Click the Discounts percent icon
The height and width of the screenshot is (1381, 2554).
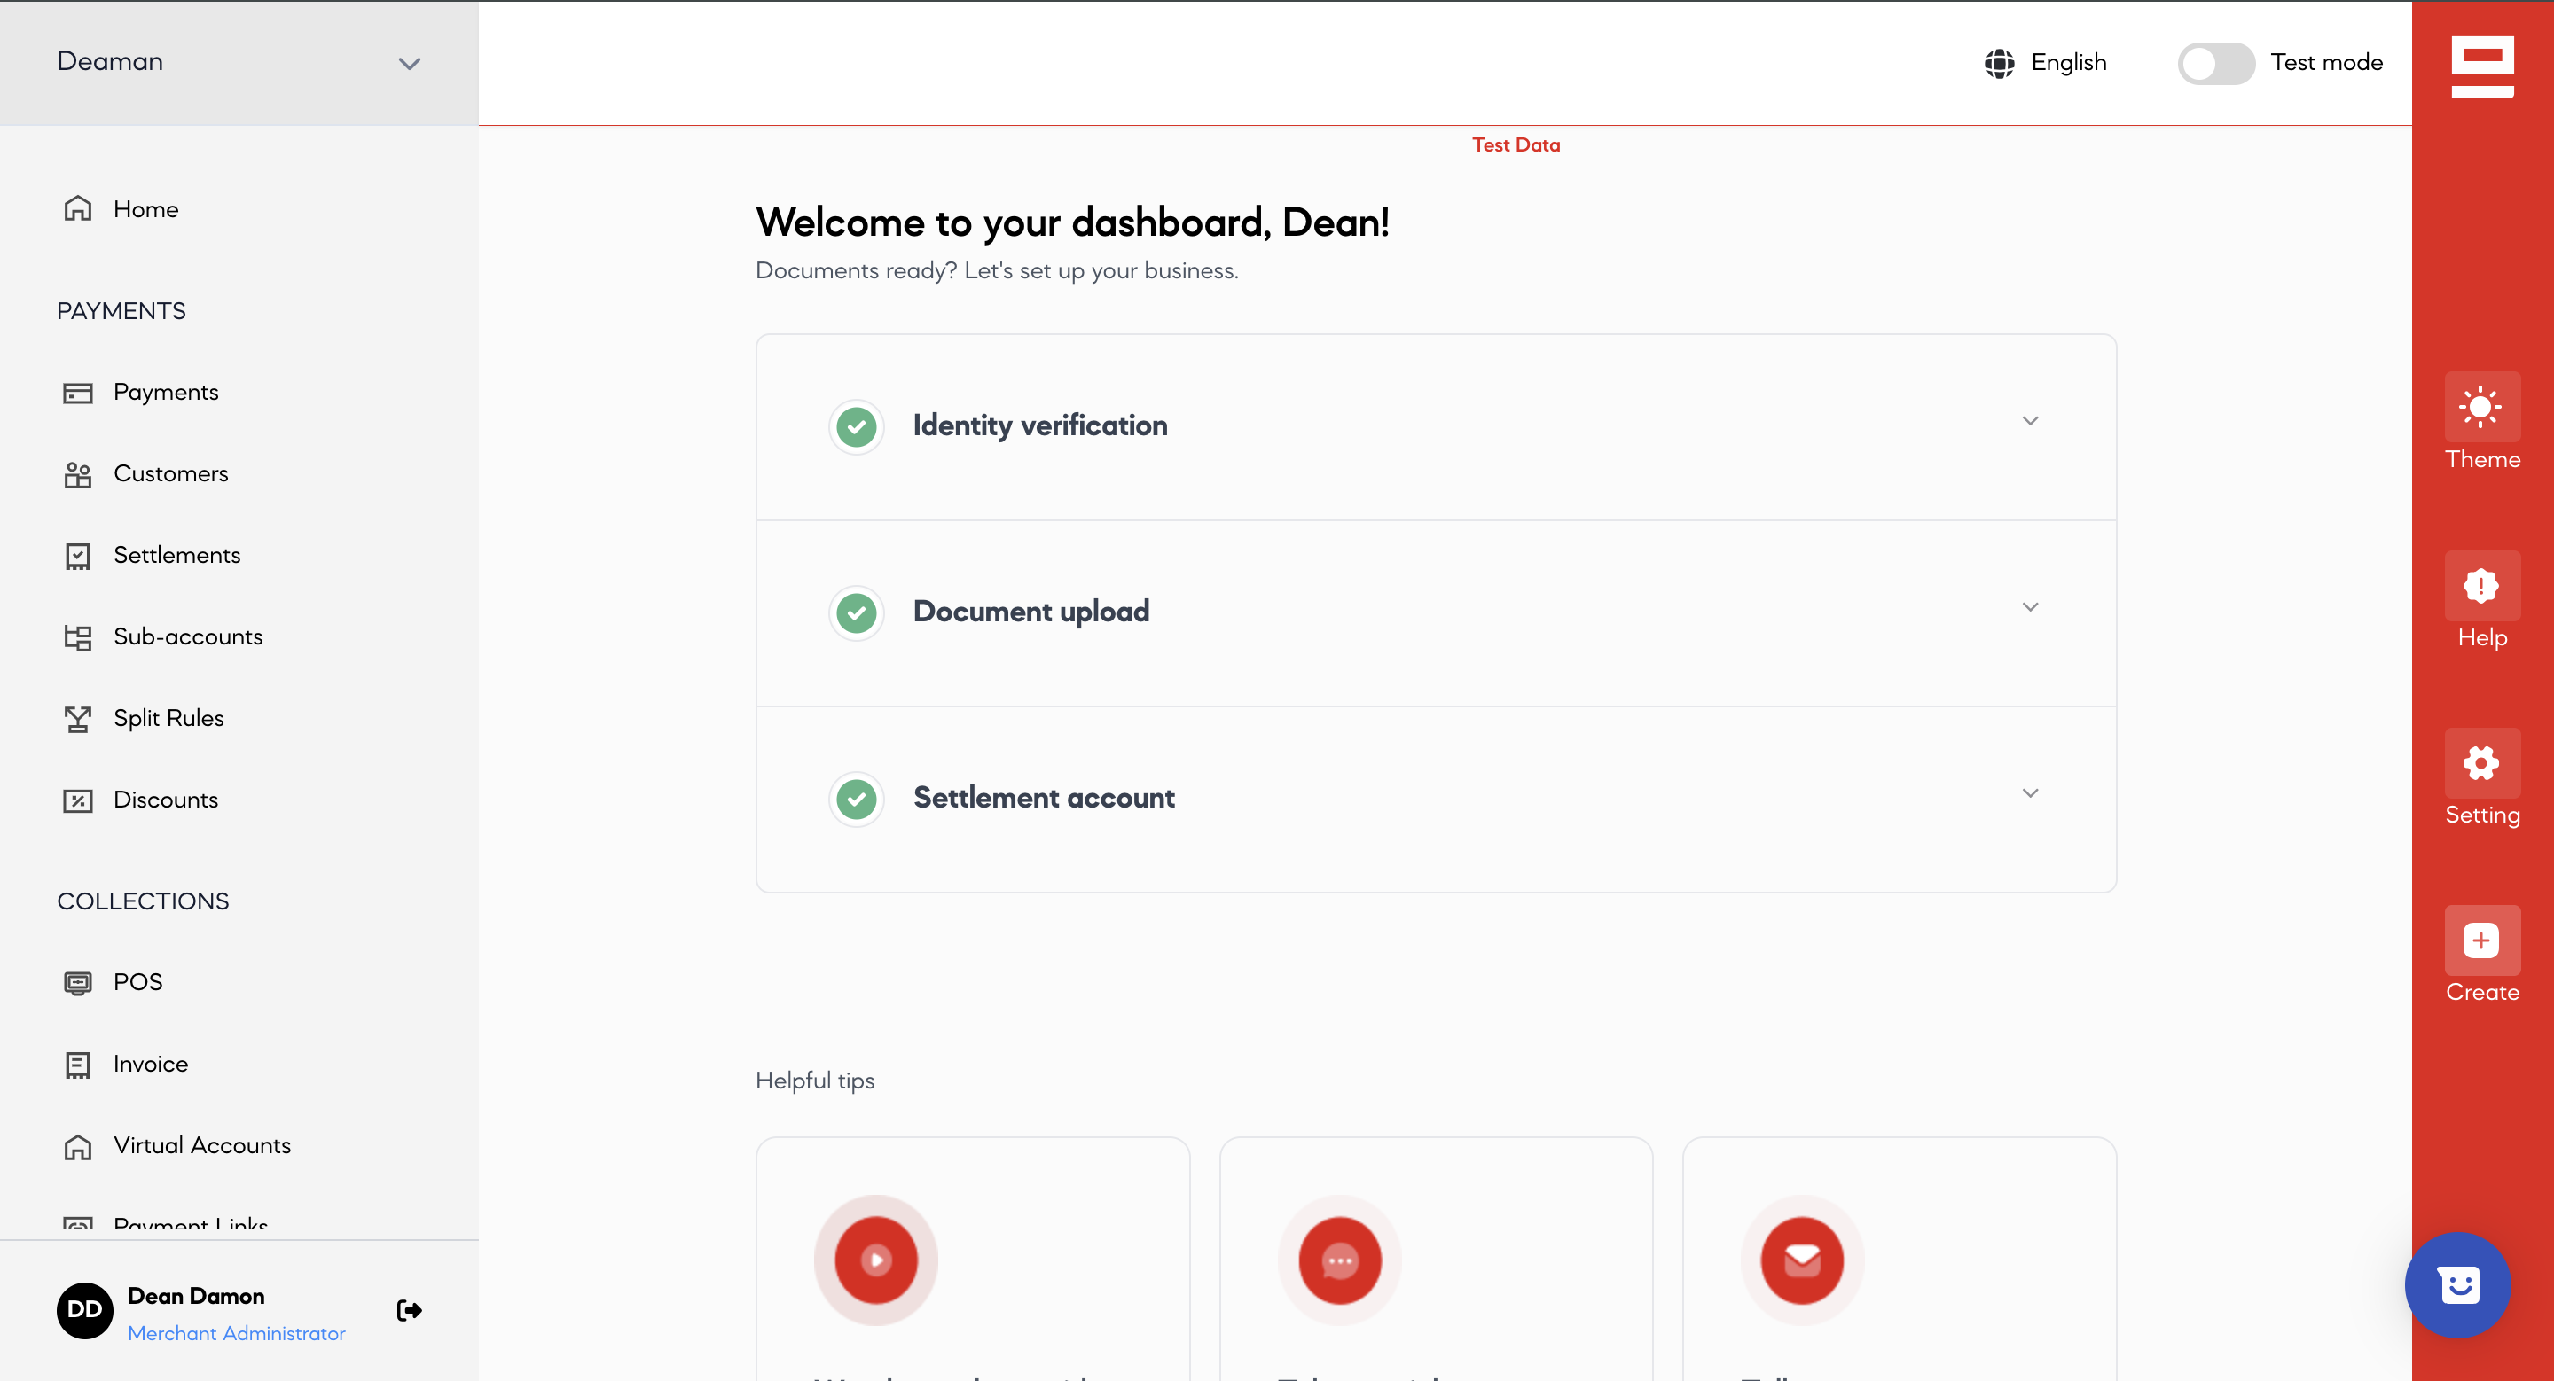click(77, 800)
